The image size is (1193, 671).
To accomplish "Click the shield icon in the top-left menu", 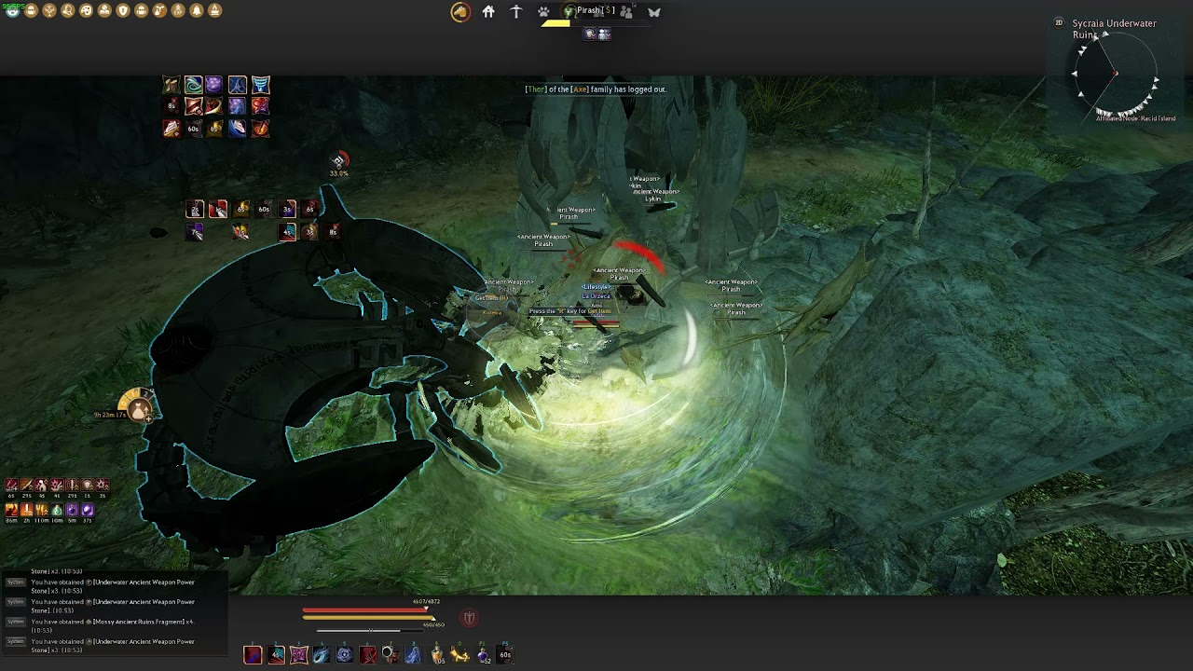I will [x=123, y=10].
